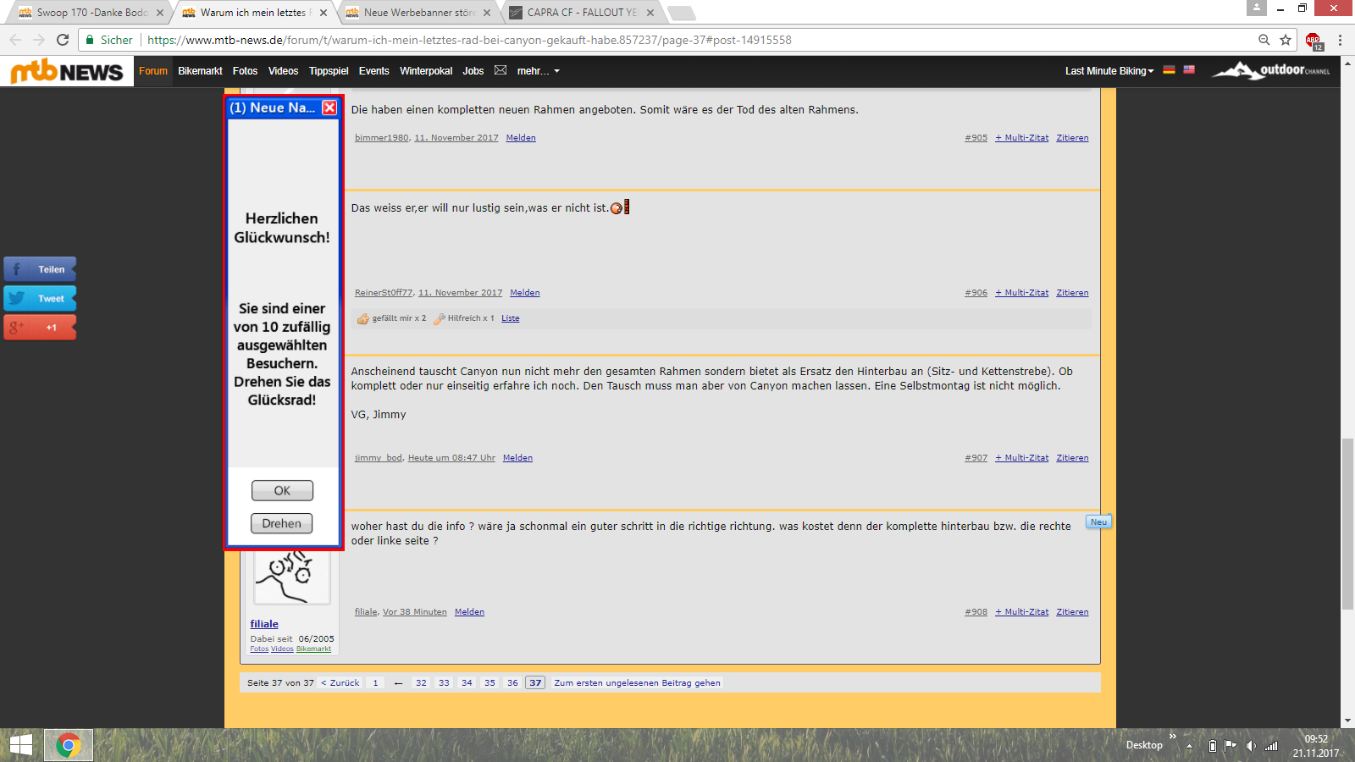Switch to German language flag
The image size is (1355, 762).
(1169, 70)
